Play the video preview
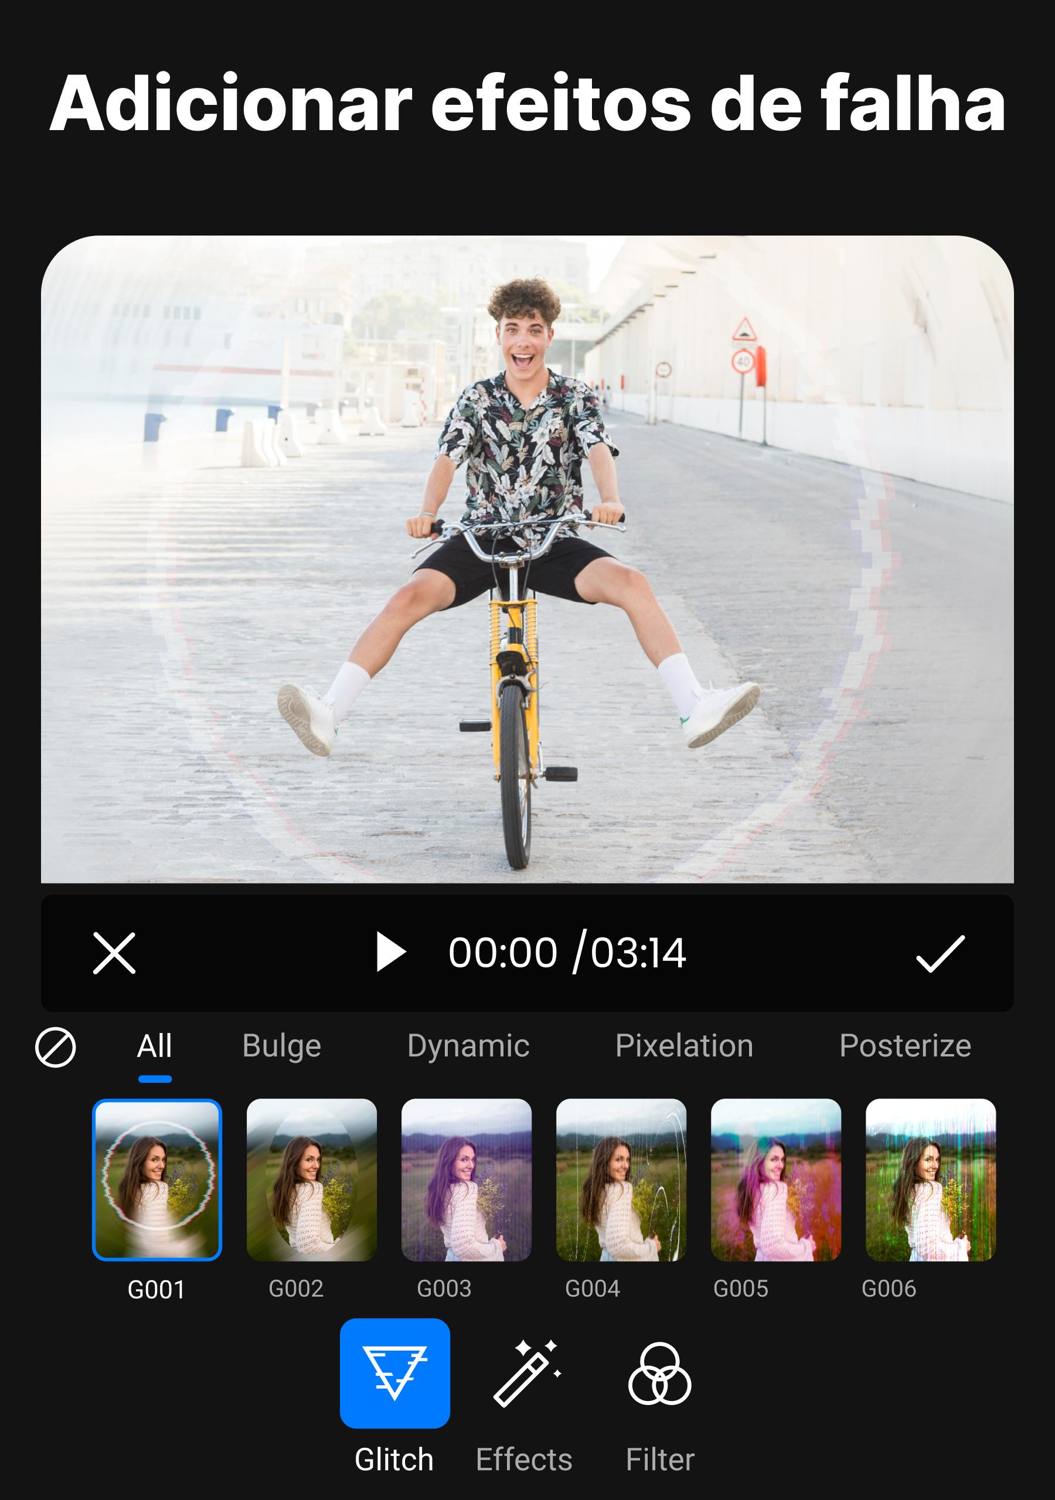The image size is (1055, 1500). coord(391,953)
